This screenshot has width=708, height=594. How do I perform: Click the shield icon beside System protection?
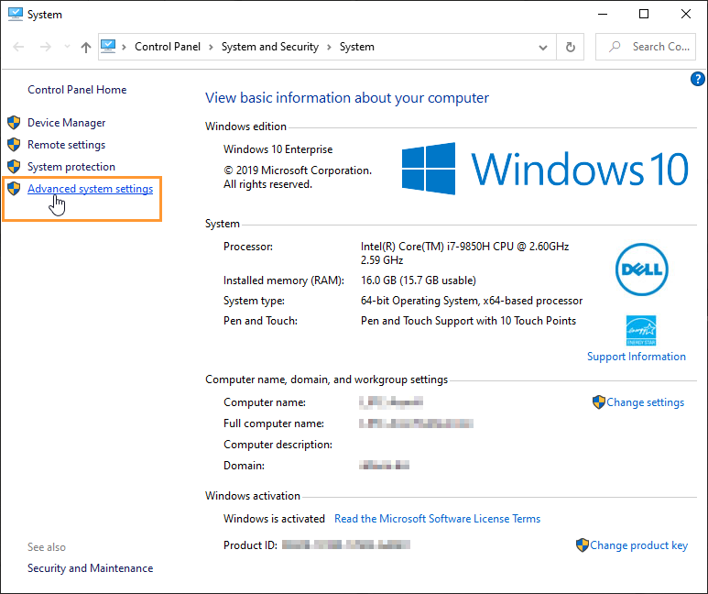pyautogui.click(x=13, y=167)
